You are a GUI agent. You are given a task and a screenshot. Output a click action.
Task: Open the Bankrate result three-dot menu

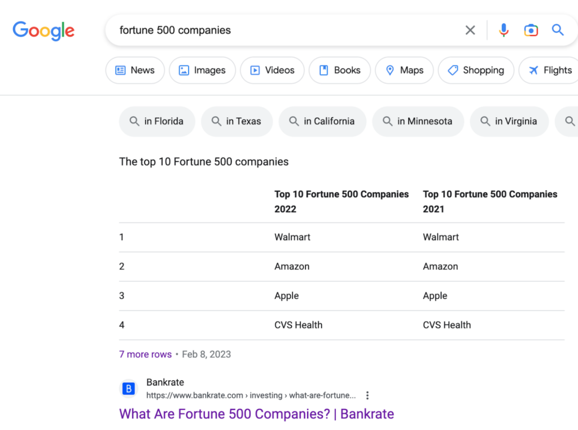(367, 395)
